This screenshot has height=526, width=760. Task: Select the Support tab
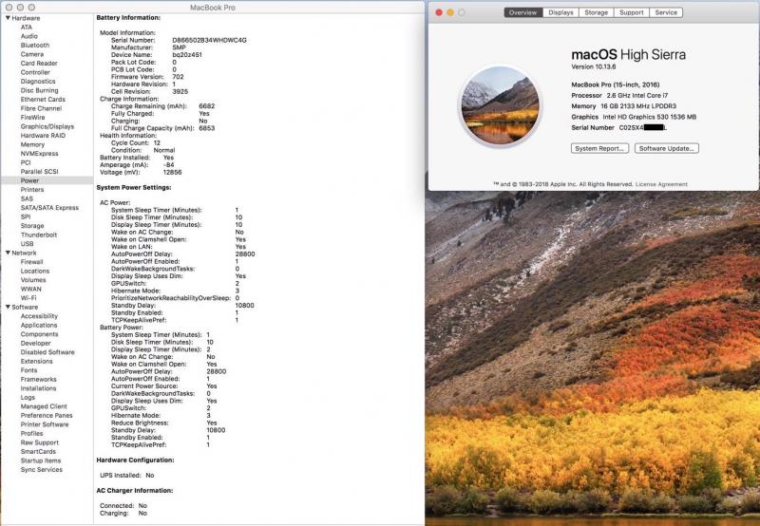click(x=631, y=12)
